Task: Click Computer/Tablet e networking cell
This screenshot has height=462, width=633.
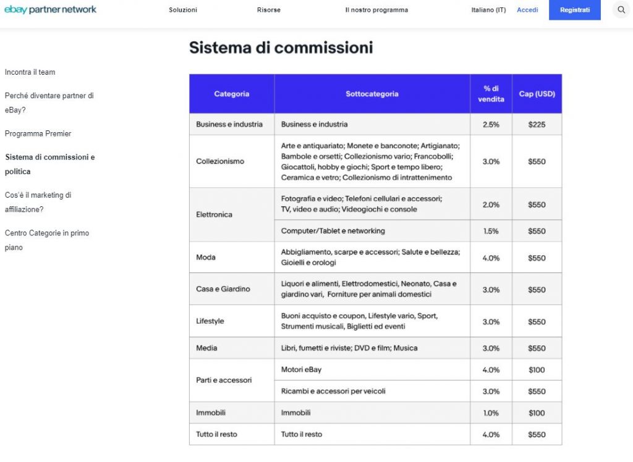Action: [x=372, y=231]
